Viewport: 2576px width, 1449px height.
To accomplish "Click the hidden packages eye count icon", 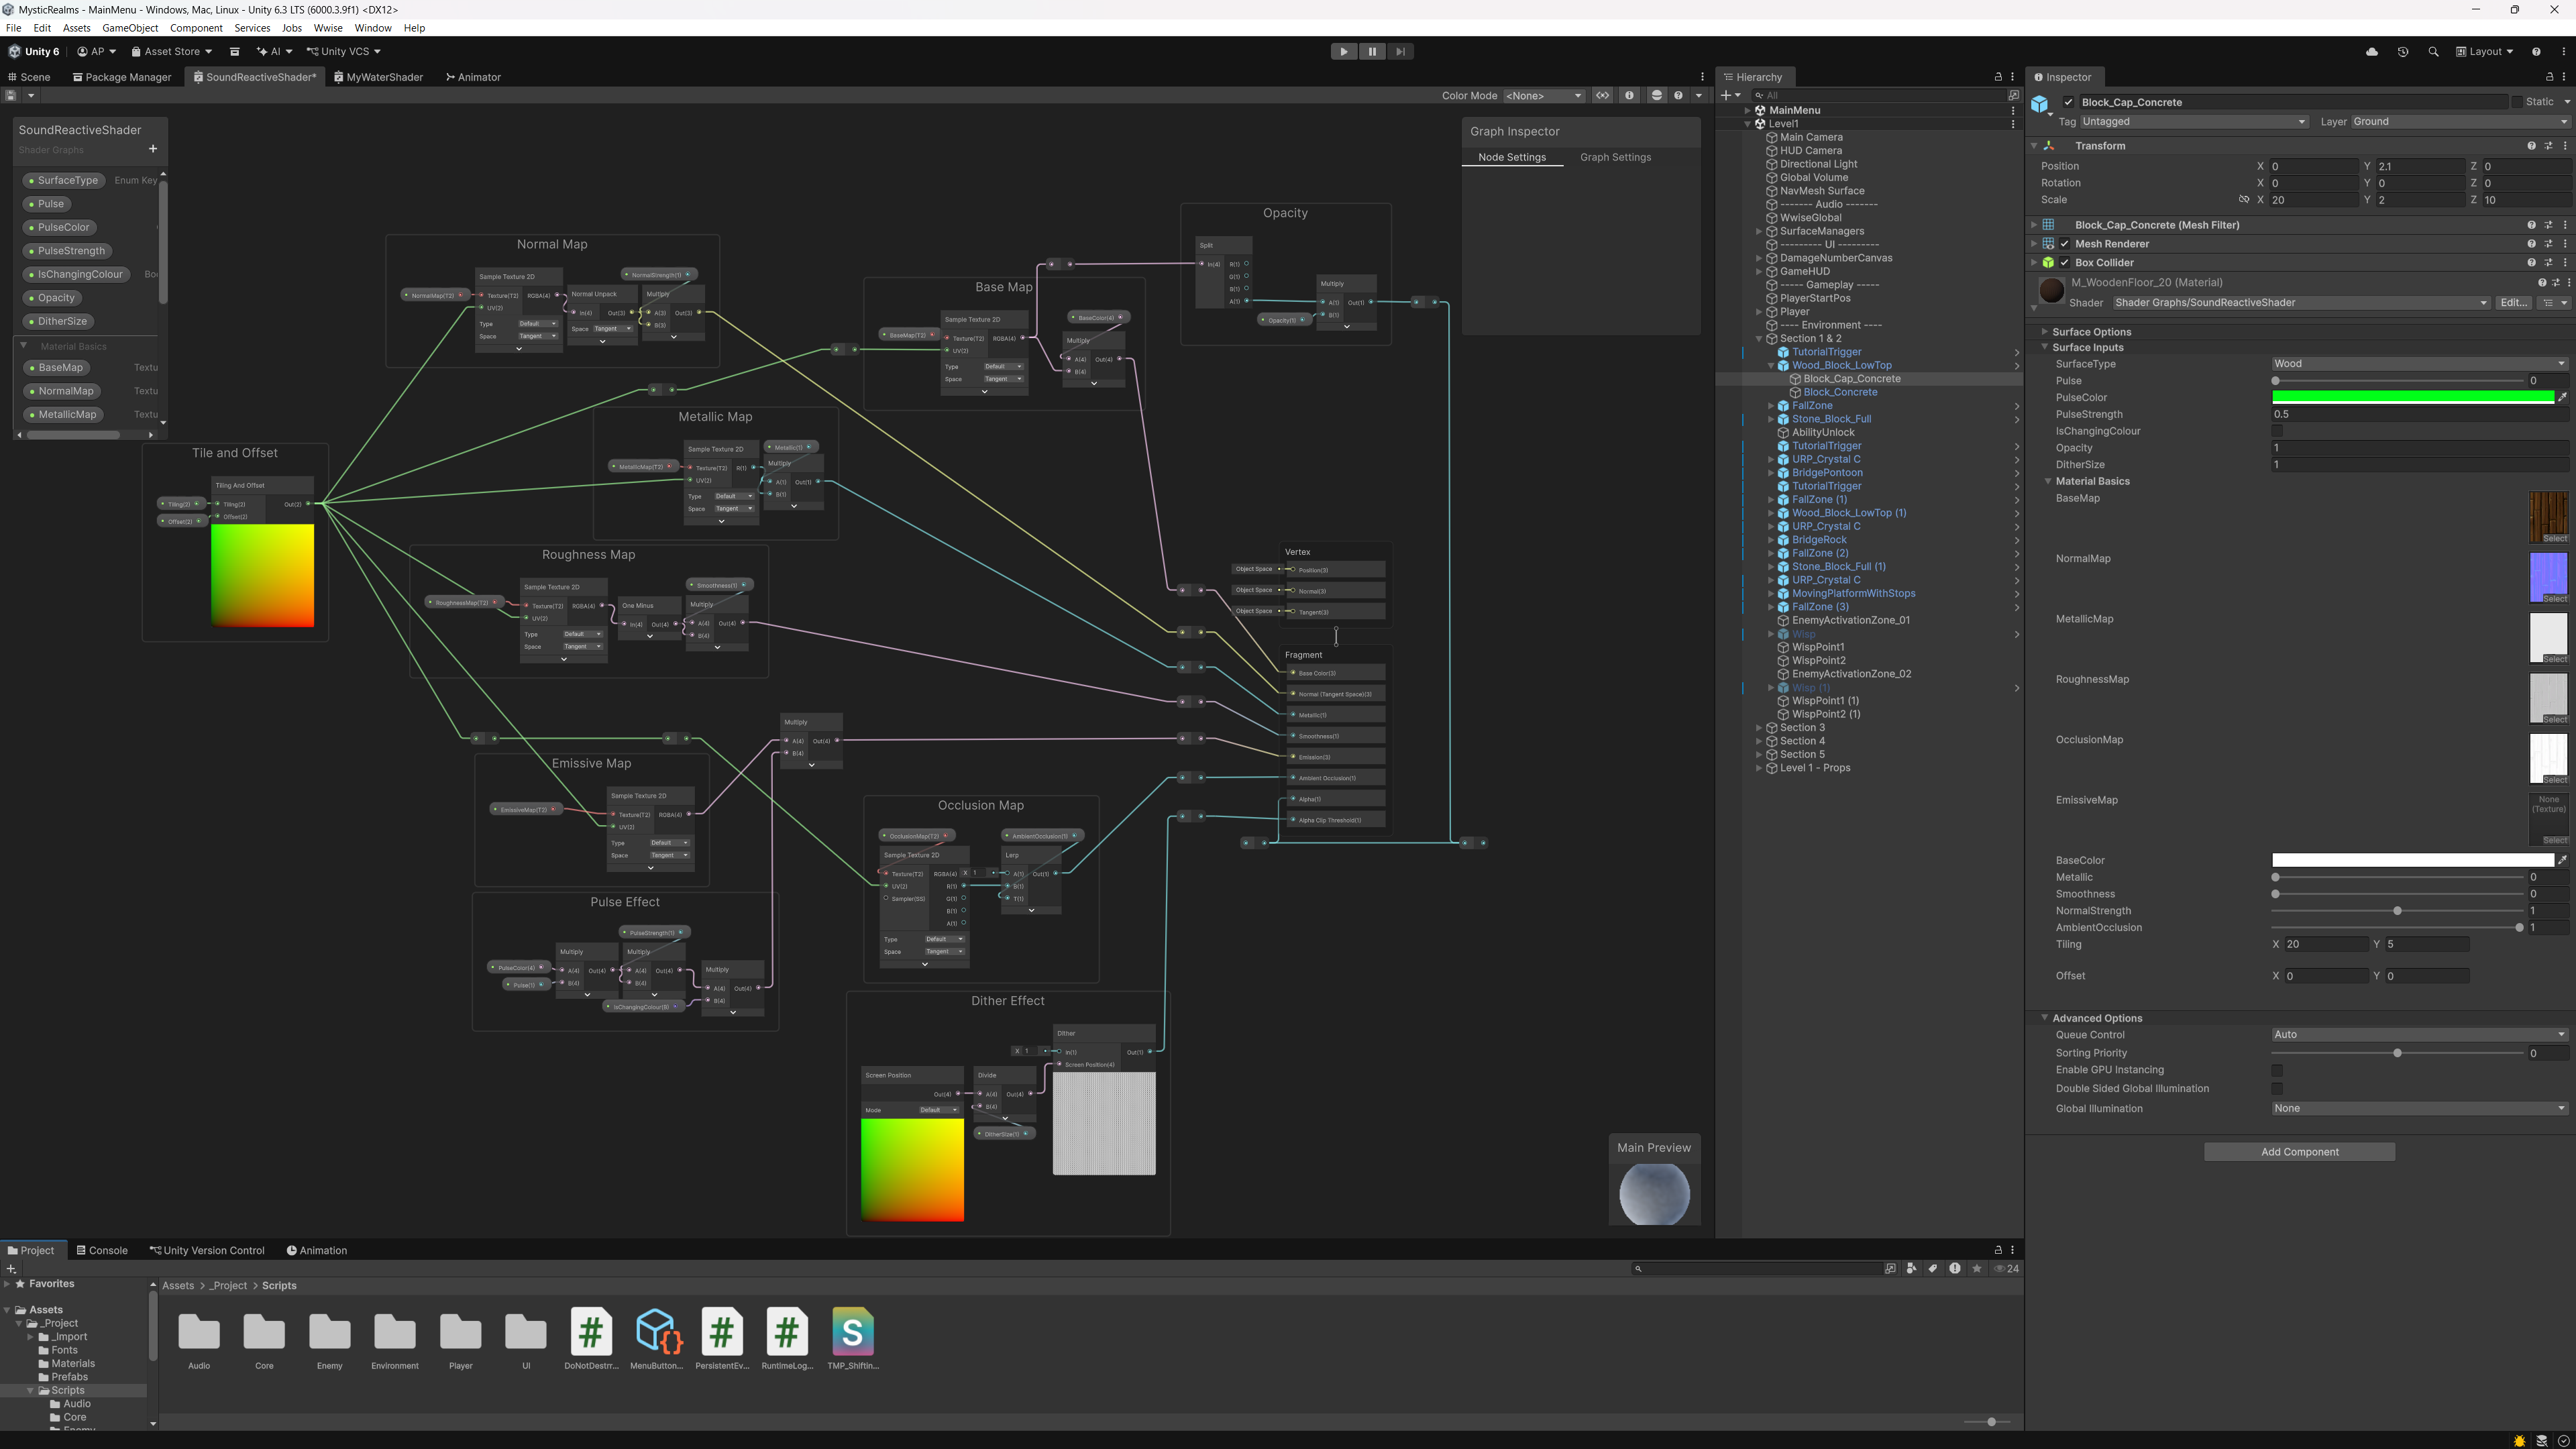I will coord(2007,1269).
